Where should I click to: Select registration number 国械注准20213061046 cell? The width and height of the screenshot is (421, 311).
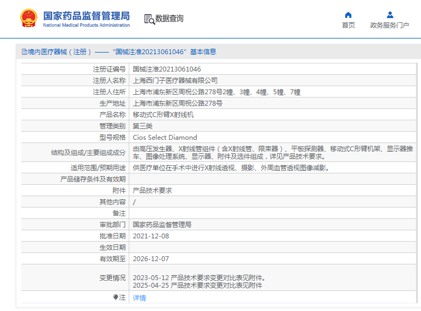click(167, 69)
